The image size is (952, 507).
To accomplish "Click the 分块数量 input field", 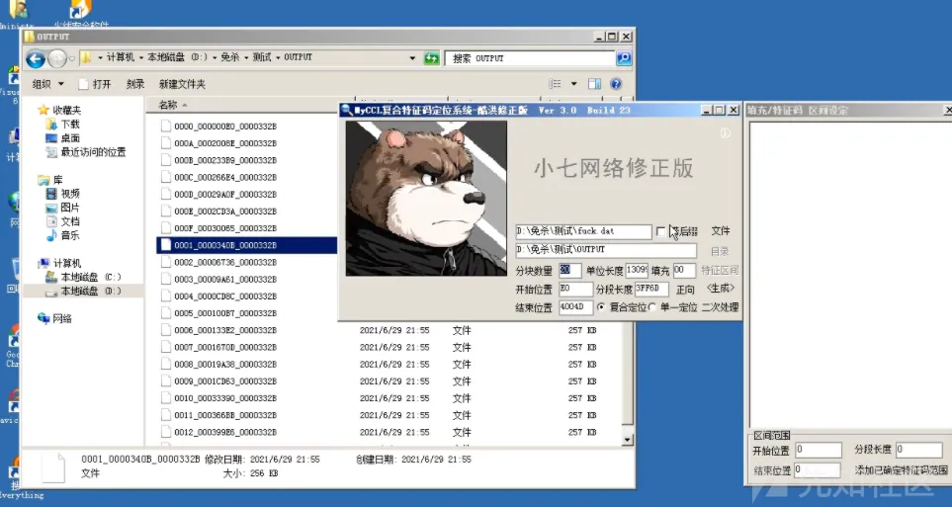I will [570, 270].
